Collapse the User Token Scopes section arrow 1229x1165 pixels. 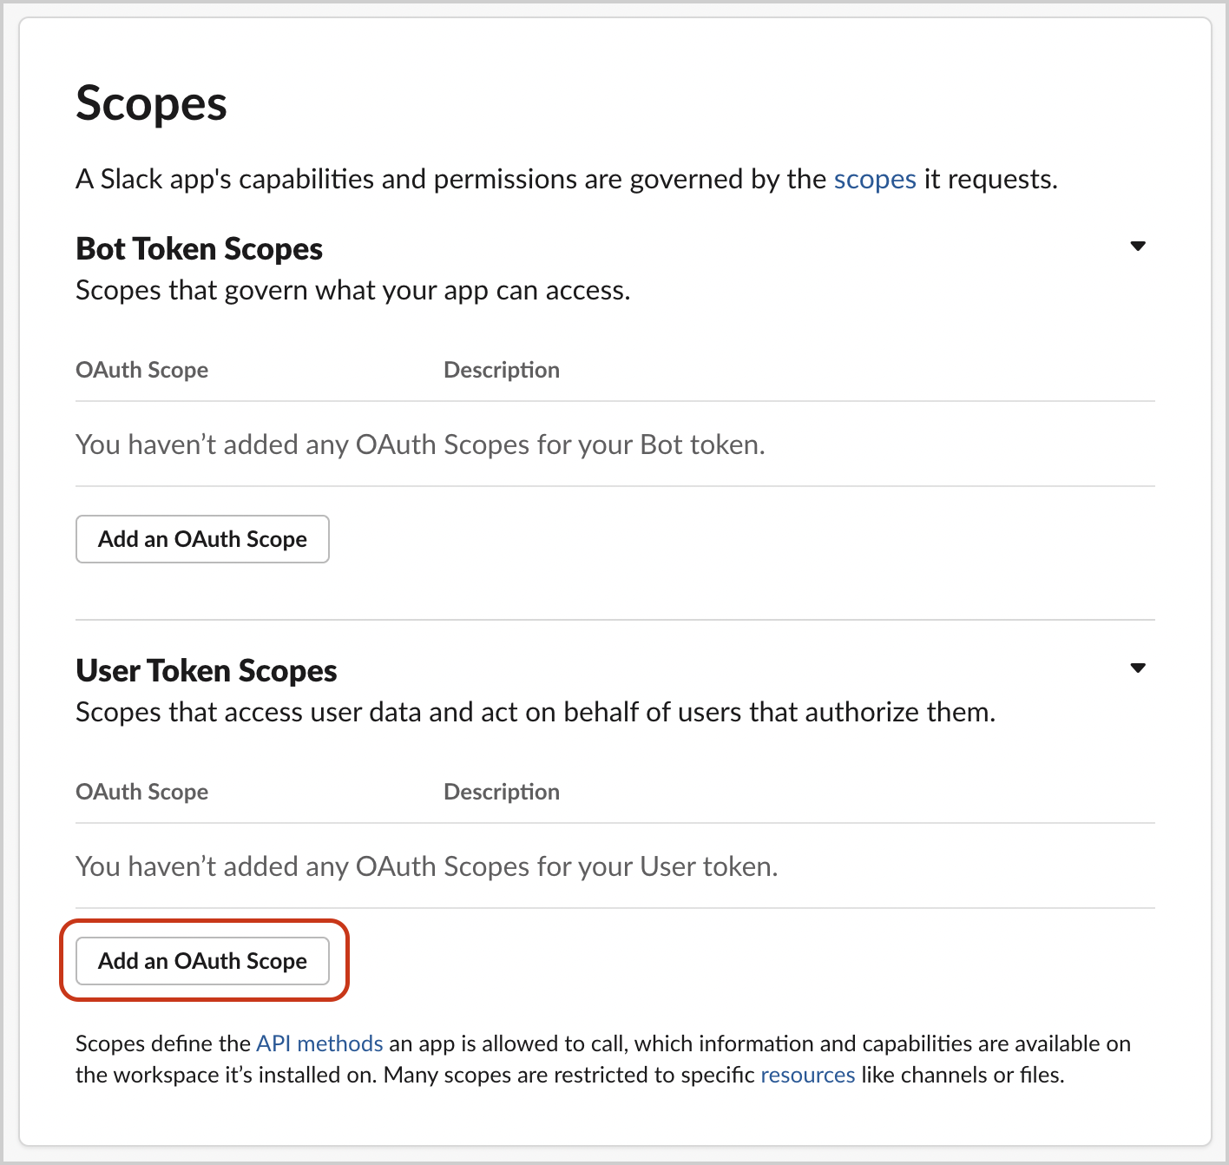1138,668
